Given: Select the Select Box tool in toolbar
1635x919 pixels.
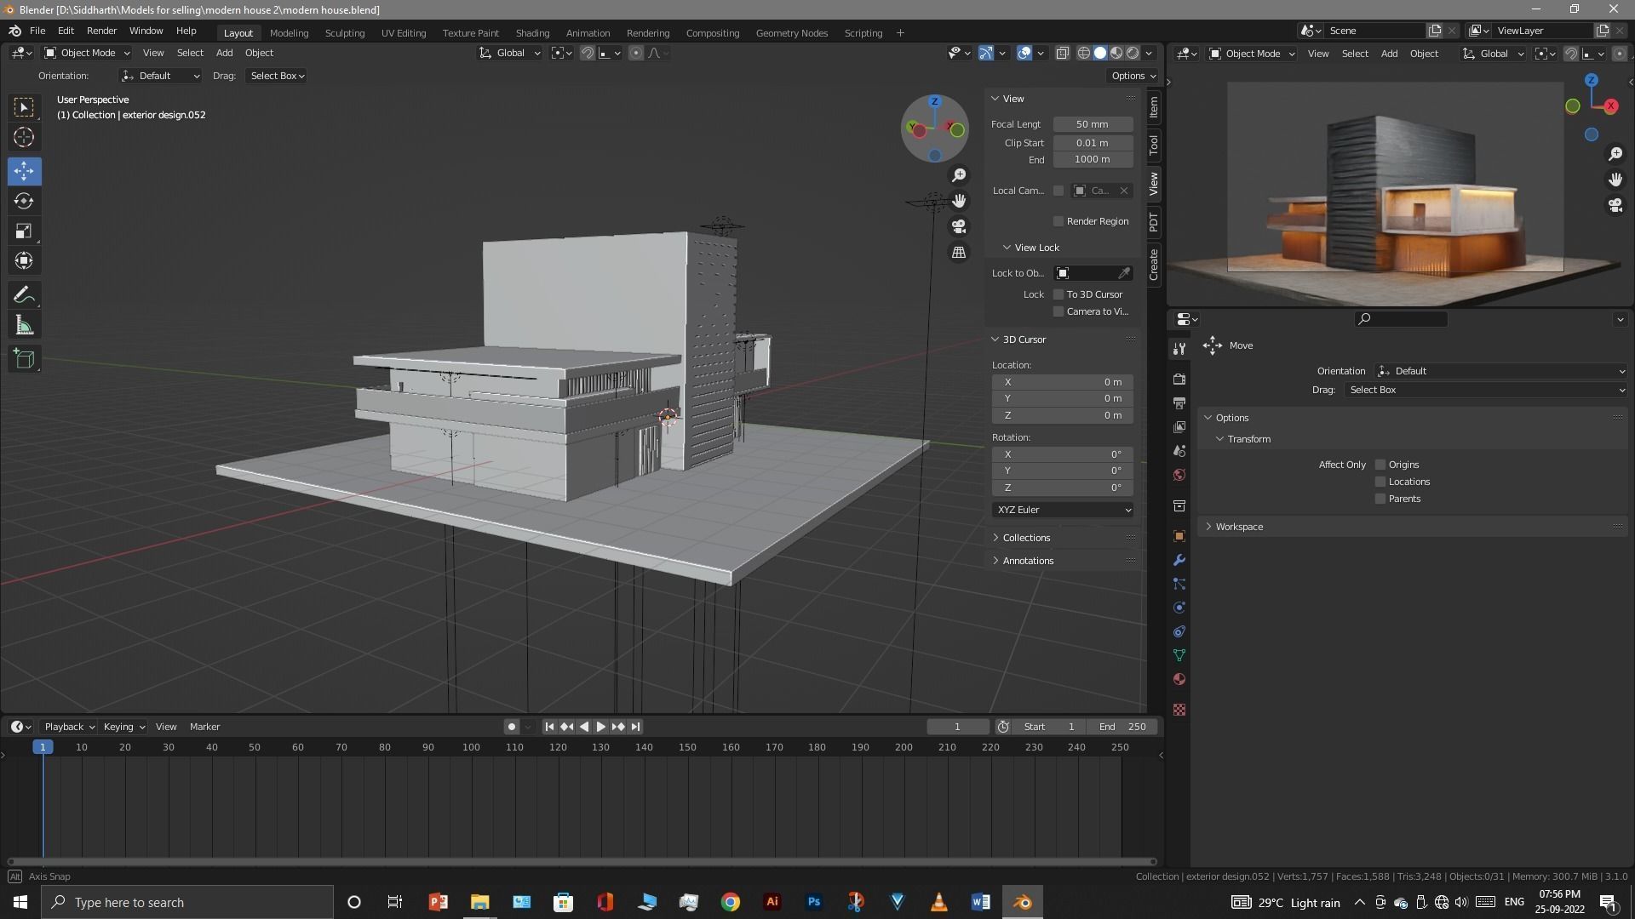Looking at the screenshot, I should [x=24, y=107].
